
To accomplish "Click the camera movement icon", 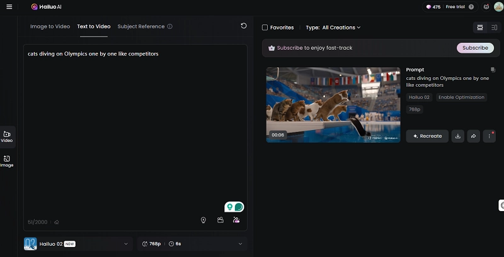I will [220, 220].
